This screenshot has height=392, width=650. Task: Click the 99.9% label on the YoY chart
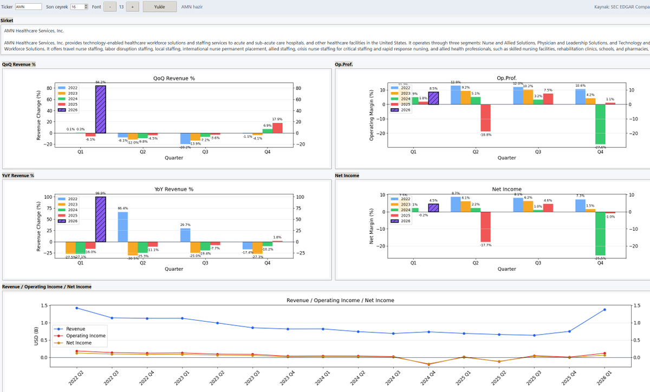coord(100,193)
